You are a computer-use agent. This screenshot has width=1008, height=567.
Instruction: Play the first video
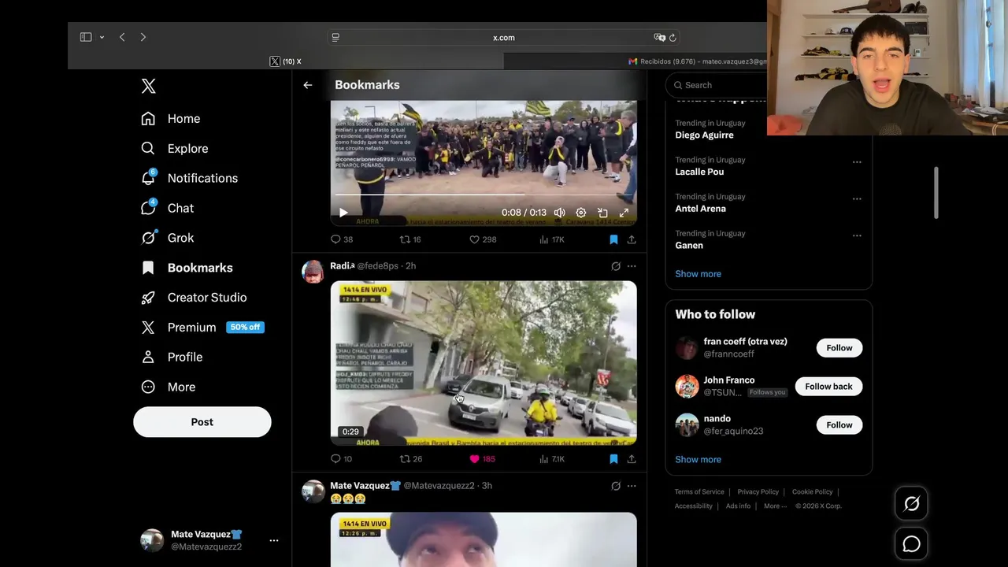pyautogui.click(x=343, y=213)
